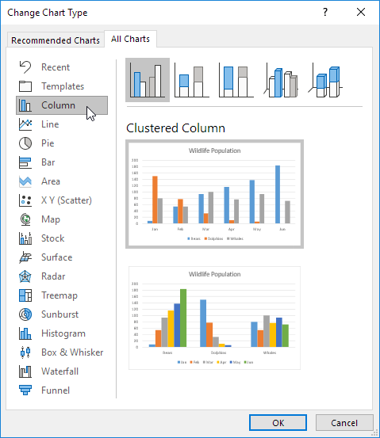Confirm the chart type with OK
This screenshot has width=380, height=438.
pyautogui.click(x=278, y=423)
